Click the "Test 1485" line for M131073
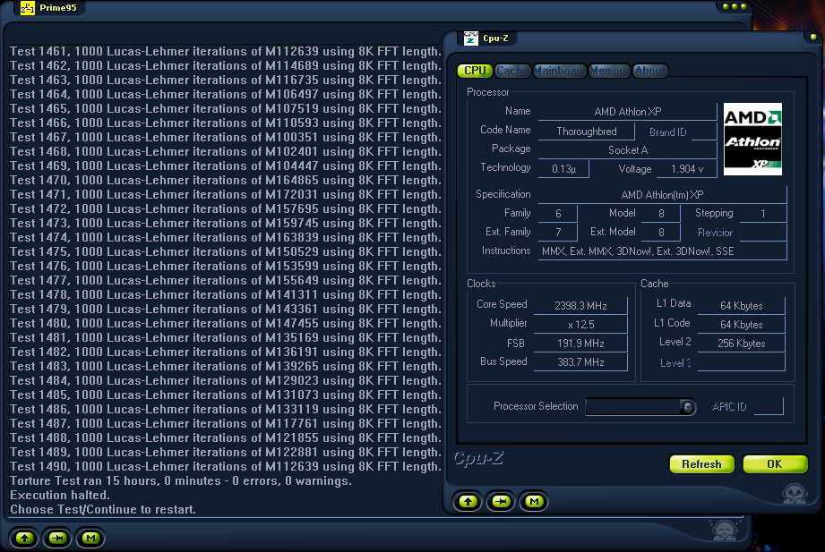The width and height of the screenshot is (825, 552). point(225,395)
